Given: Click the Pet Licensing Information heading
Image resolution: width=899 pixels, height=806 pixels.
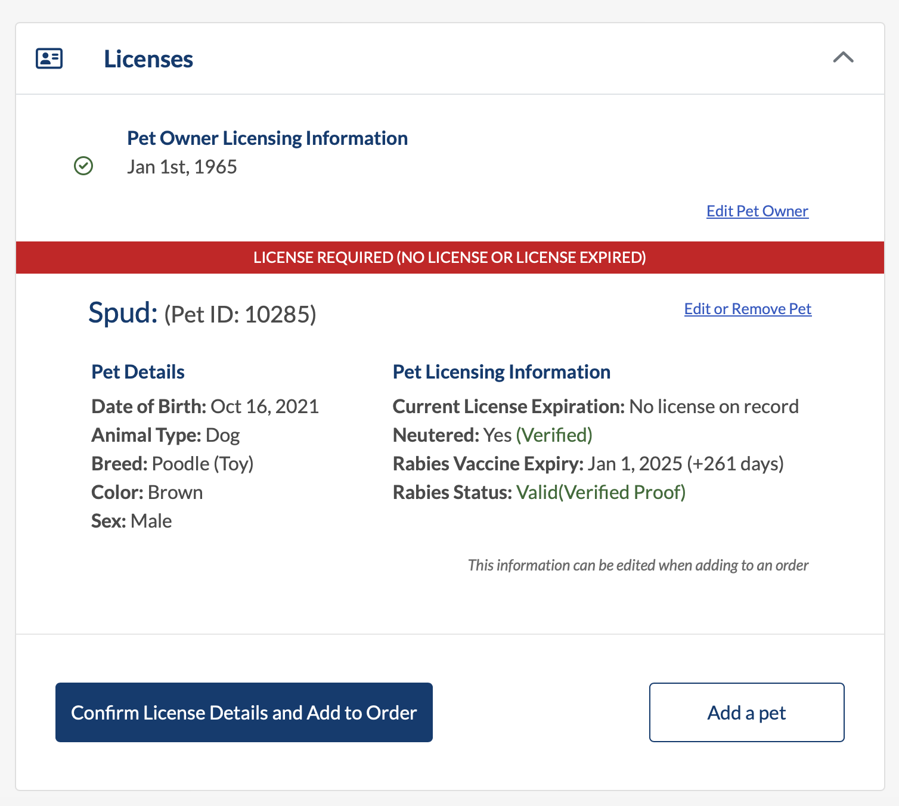Looking at the screenshot, I should (x=501, y=371).
